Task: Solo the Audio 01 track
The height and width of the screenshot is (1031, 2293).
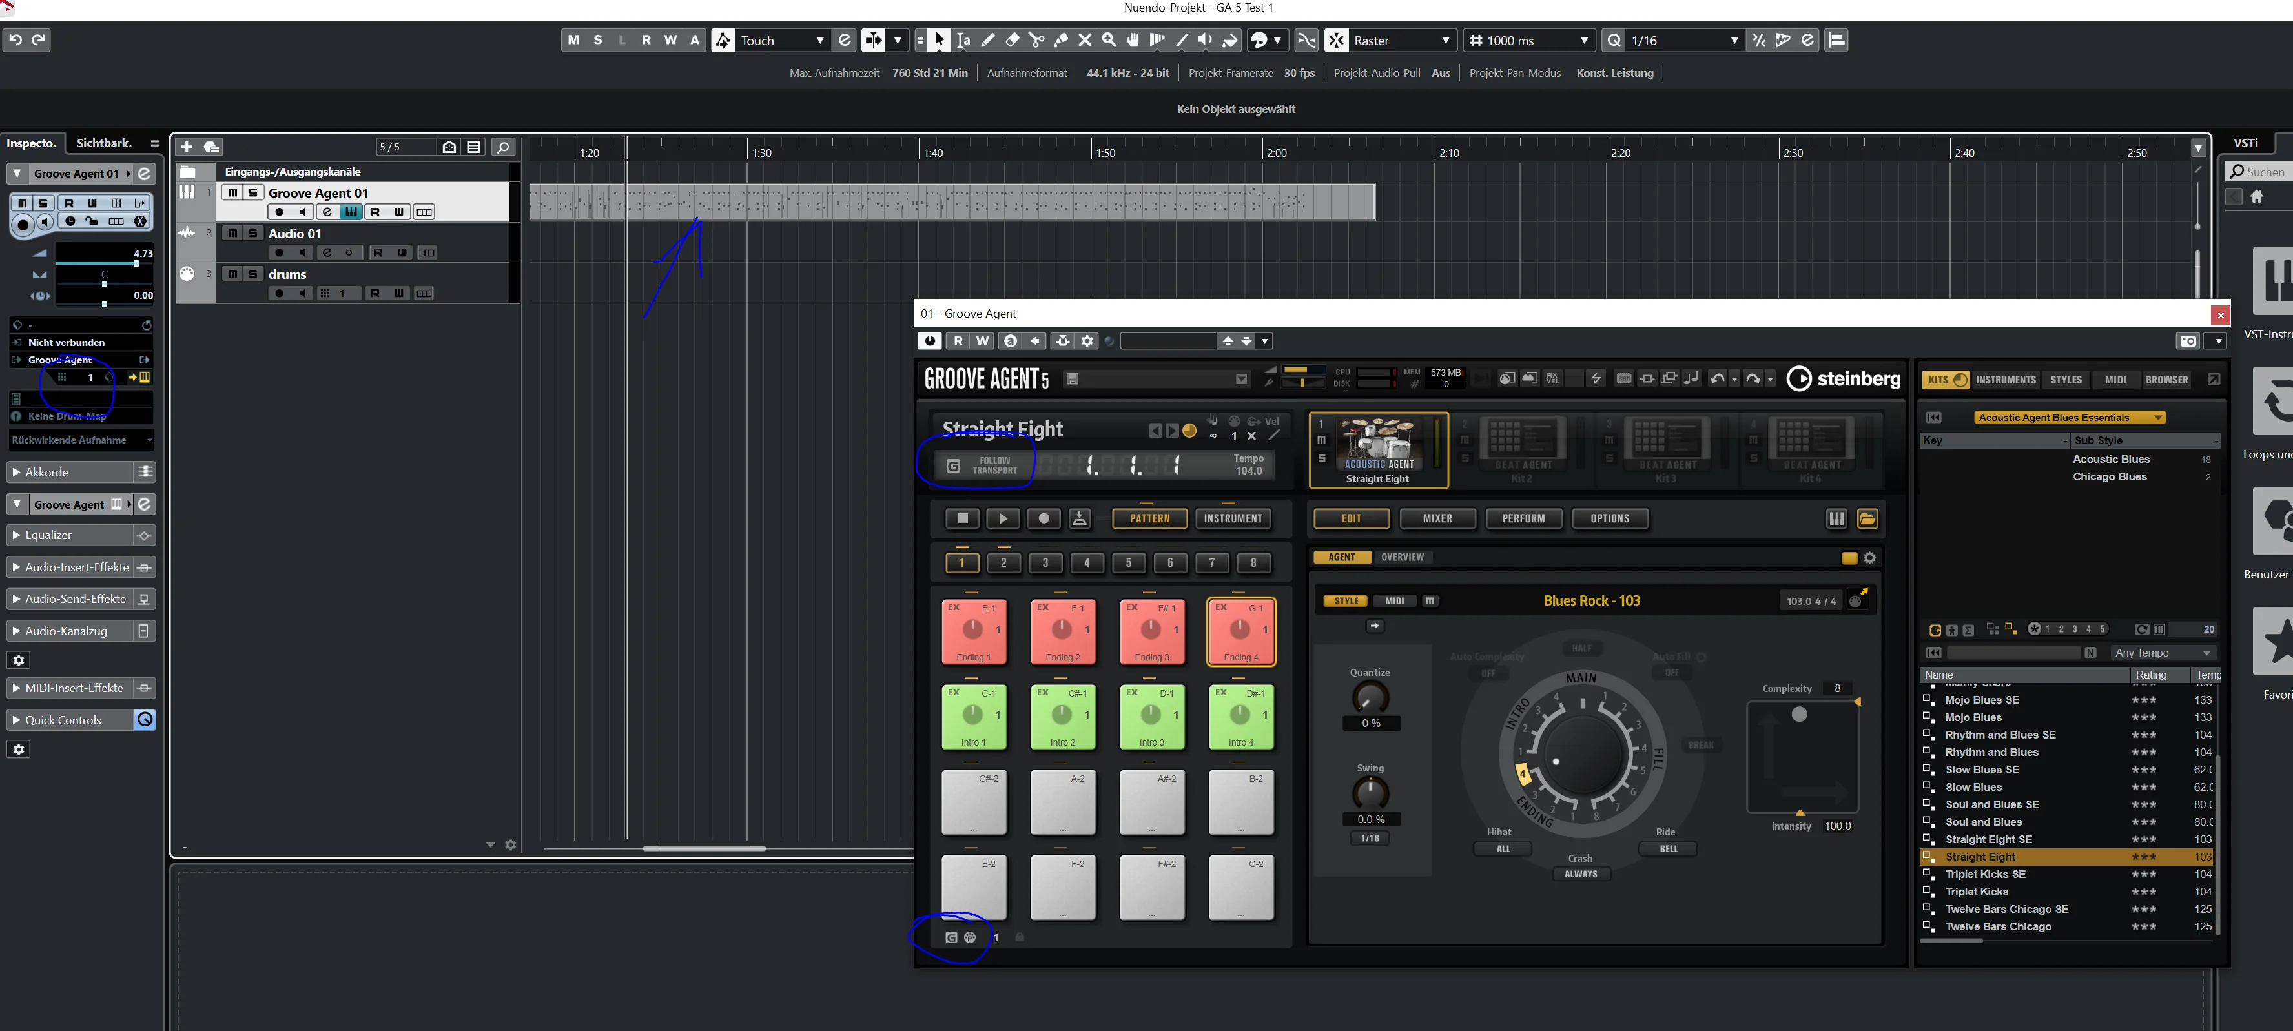Action: pos(252,233)
